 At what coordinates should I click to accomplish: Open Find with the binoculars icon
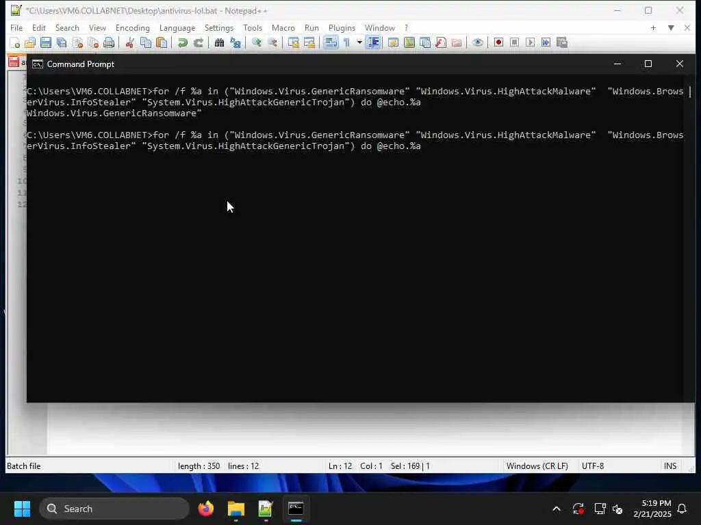[219, 43]
